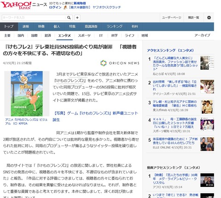Select the 有料 tab
This screenshot has height=198, width=221.
[135, 27]
